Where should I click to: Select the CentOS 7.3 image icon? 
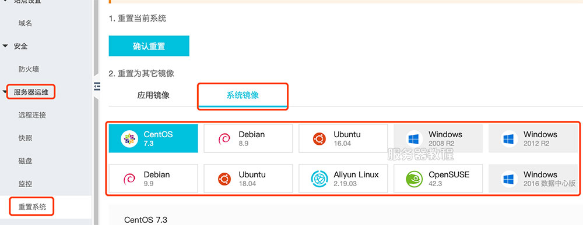pyautogui.click(x=129, y=138)
